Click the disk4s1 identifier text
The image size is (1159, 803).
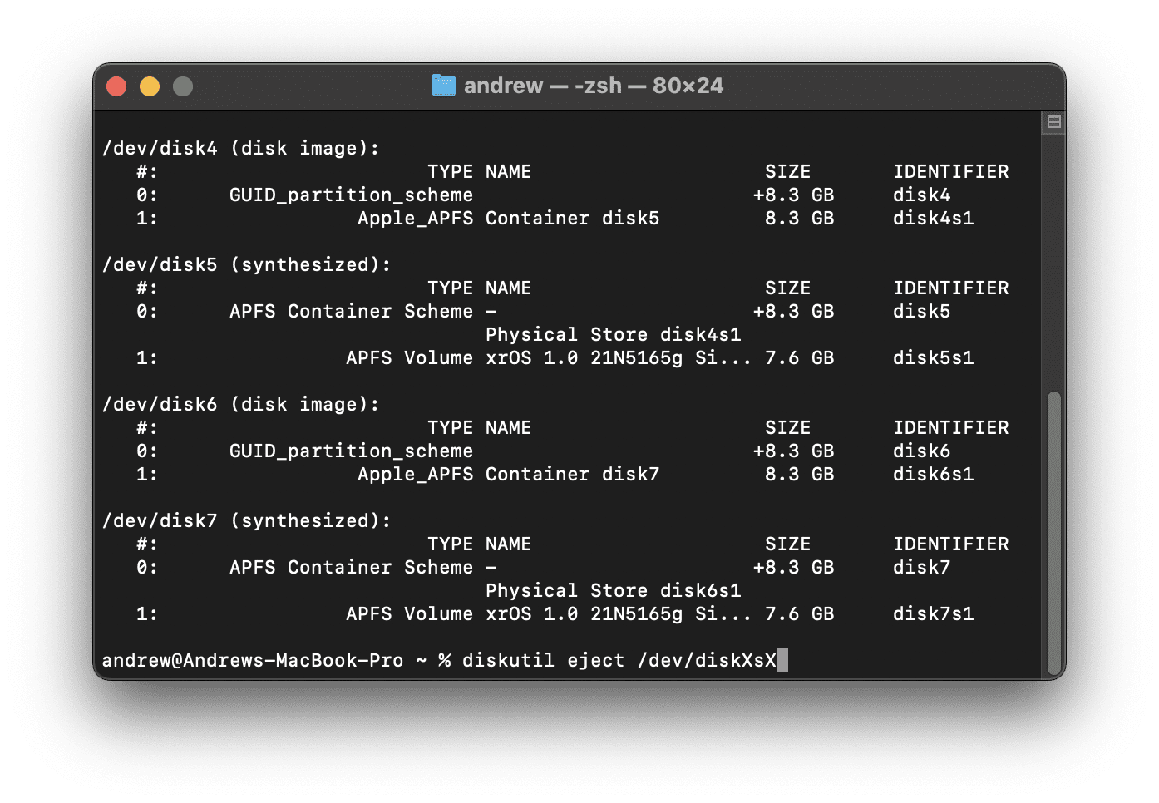point(933,218)
